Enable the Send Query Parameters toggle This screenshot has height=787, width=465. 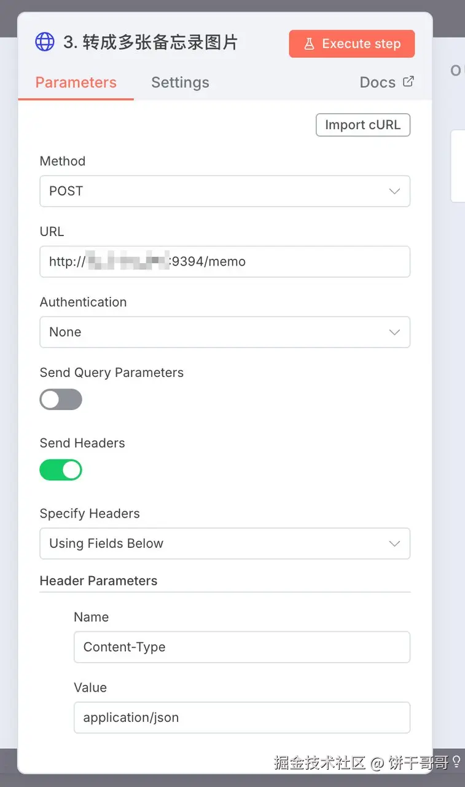(x=61, y=400)
